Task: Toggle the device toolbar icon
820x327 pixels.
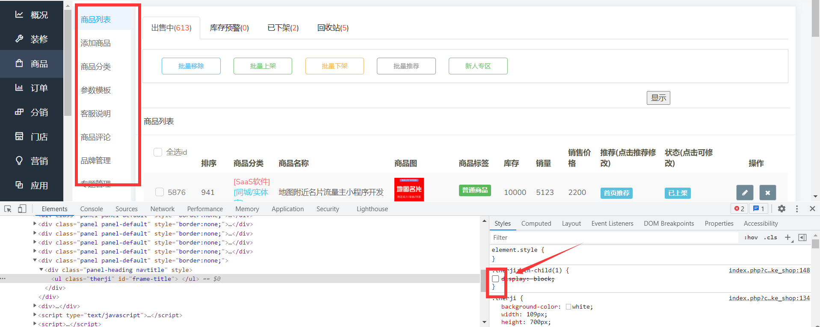Action: [x=22, y=209]
